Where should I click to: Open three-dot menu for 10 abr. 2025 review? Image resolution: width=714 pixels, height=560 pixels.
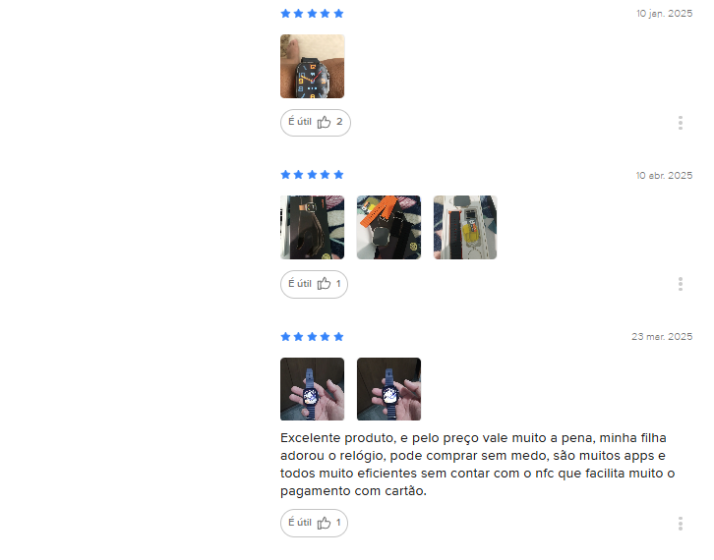680,284
